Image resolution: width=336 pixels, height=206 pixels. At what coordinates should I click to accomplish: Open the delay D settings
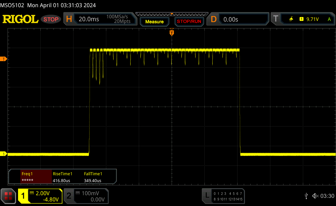click(214, 19)
